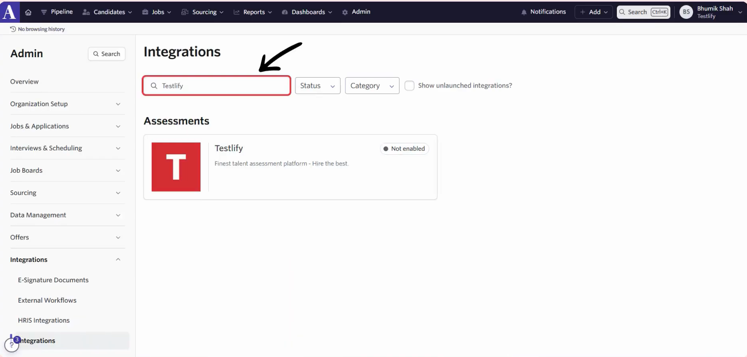
Task: Click the Candidates people icon
Action: 86,12
